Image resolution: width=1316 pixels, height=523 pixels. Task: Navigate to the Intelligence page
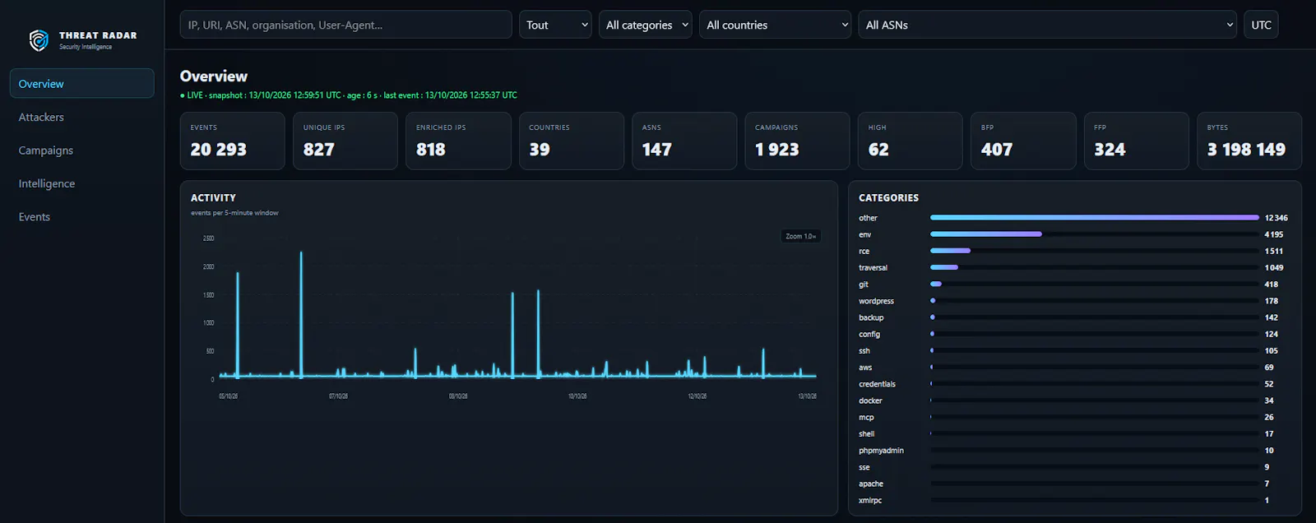click(x=47, y=183)
